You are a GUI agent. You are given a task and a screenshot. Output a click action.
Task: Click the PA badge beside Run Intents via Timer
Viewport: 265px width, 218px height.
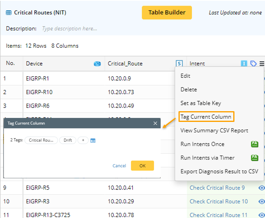tap(255, 158)
